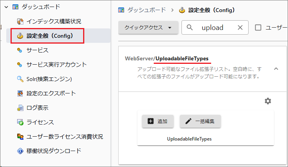Click the Config settings icon in sidebar
This screenshot has width=288, height=167.
[x=20, y=36]
